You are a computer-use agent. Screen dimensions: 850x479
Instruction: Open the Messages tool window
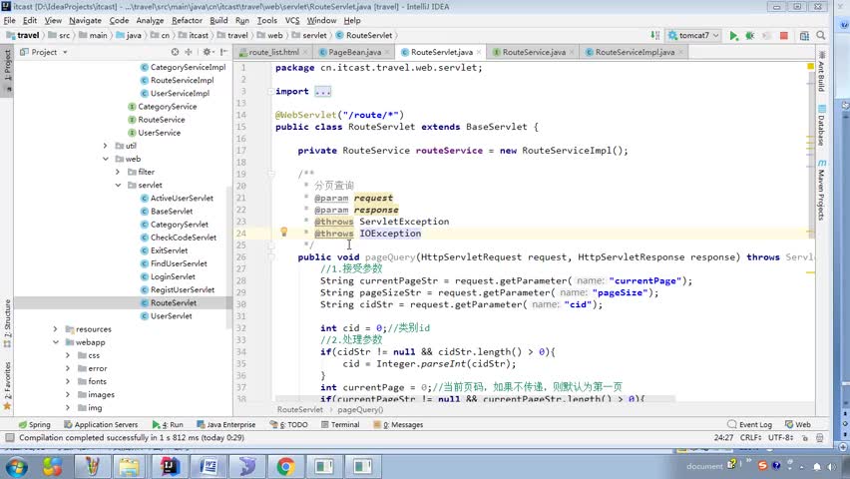(x=399, y=424)
